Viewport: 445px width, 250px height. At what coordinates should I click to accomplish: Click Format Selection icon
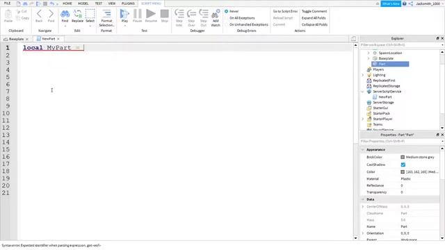click(x=106, y=14)
